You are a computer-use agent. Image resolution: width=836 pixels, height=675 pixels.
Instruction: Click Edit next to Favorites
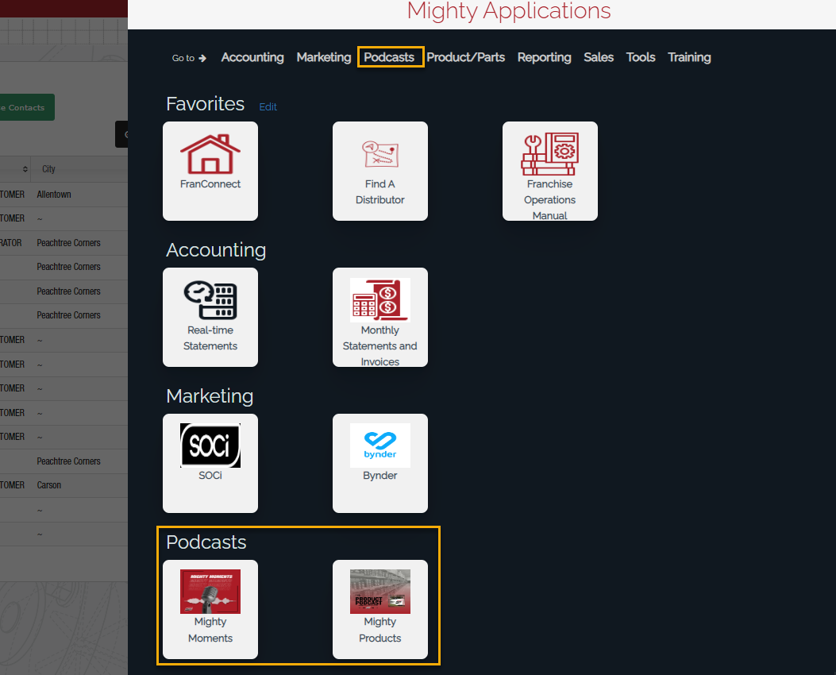pyautogui.click(x=268, y=106)
